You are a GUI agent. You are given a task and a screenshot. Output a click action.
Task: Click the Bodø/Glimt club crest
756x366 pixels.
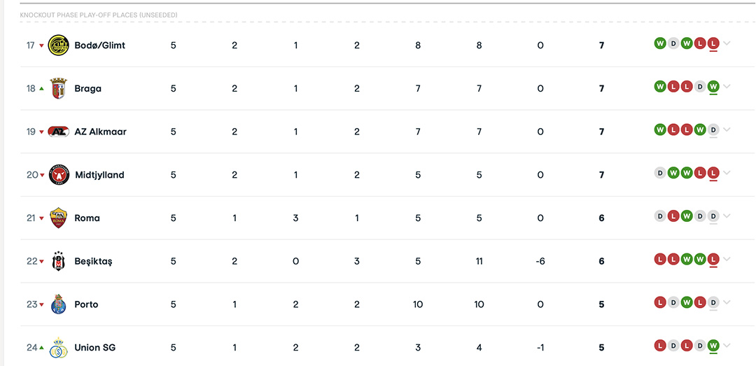coord(59,45)
